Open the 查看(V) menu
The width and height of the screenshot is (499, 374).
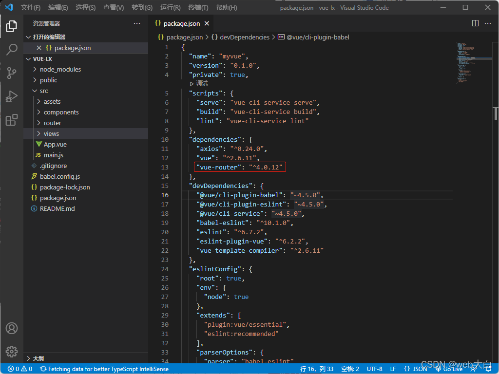(114, 8)
